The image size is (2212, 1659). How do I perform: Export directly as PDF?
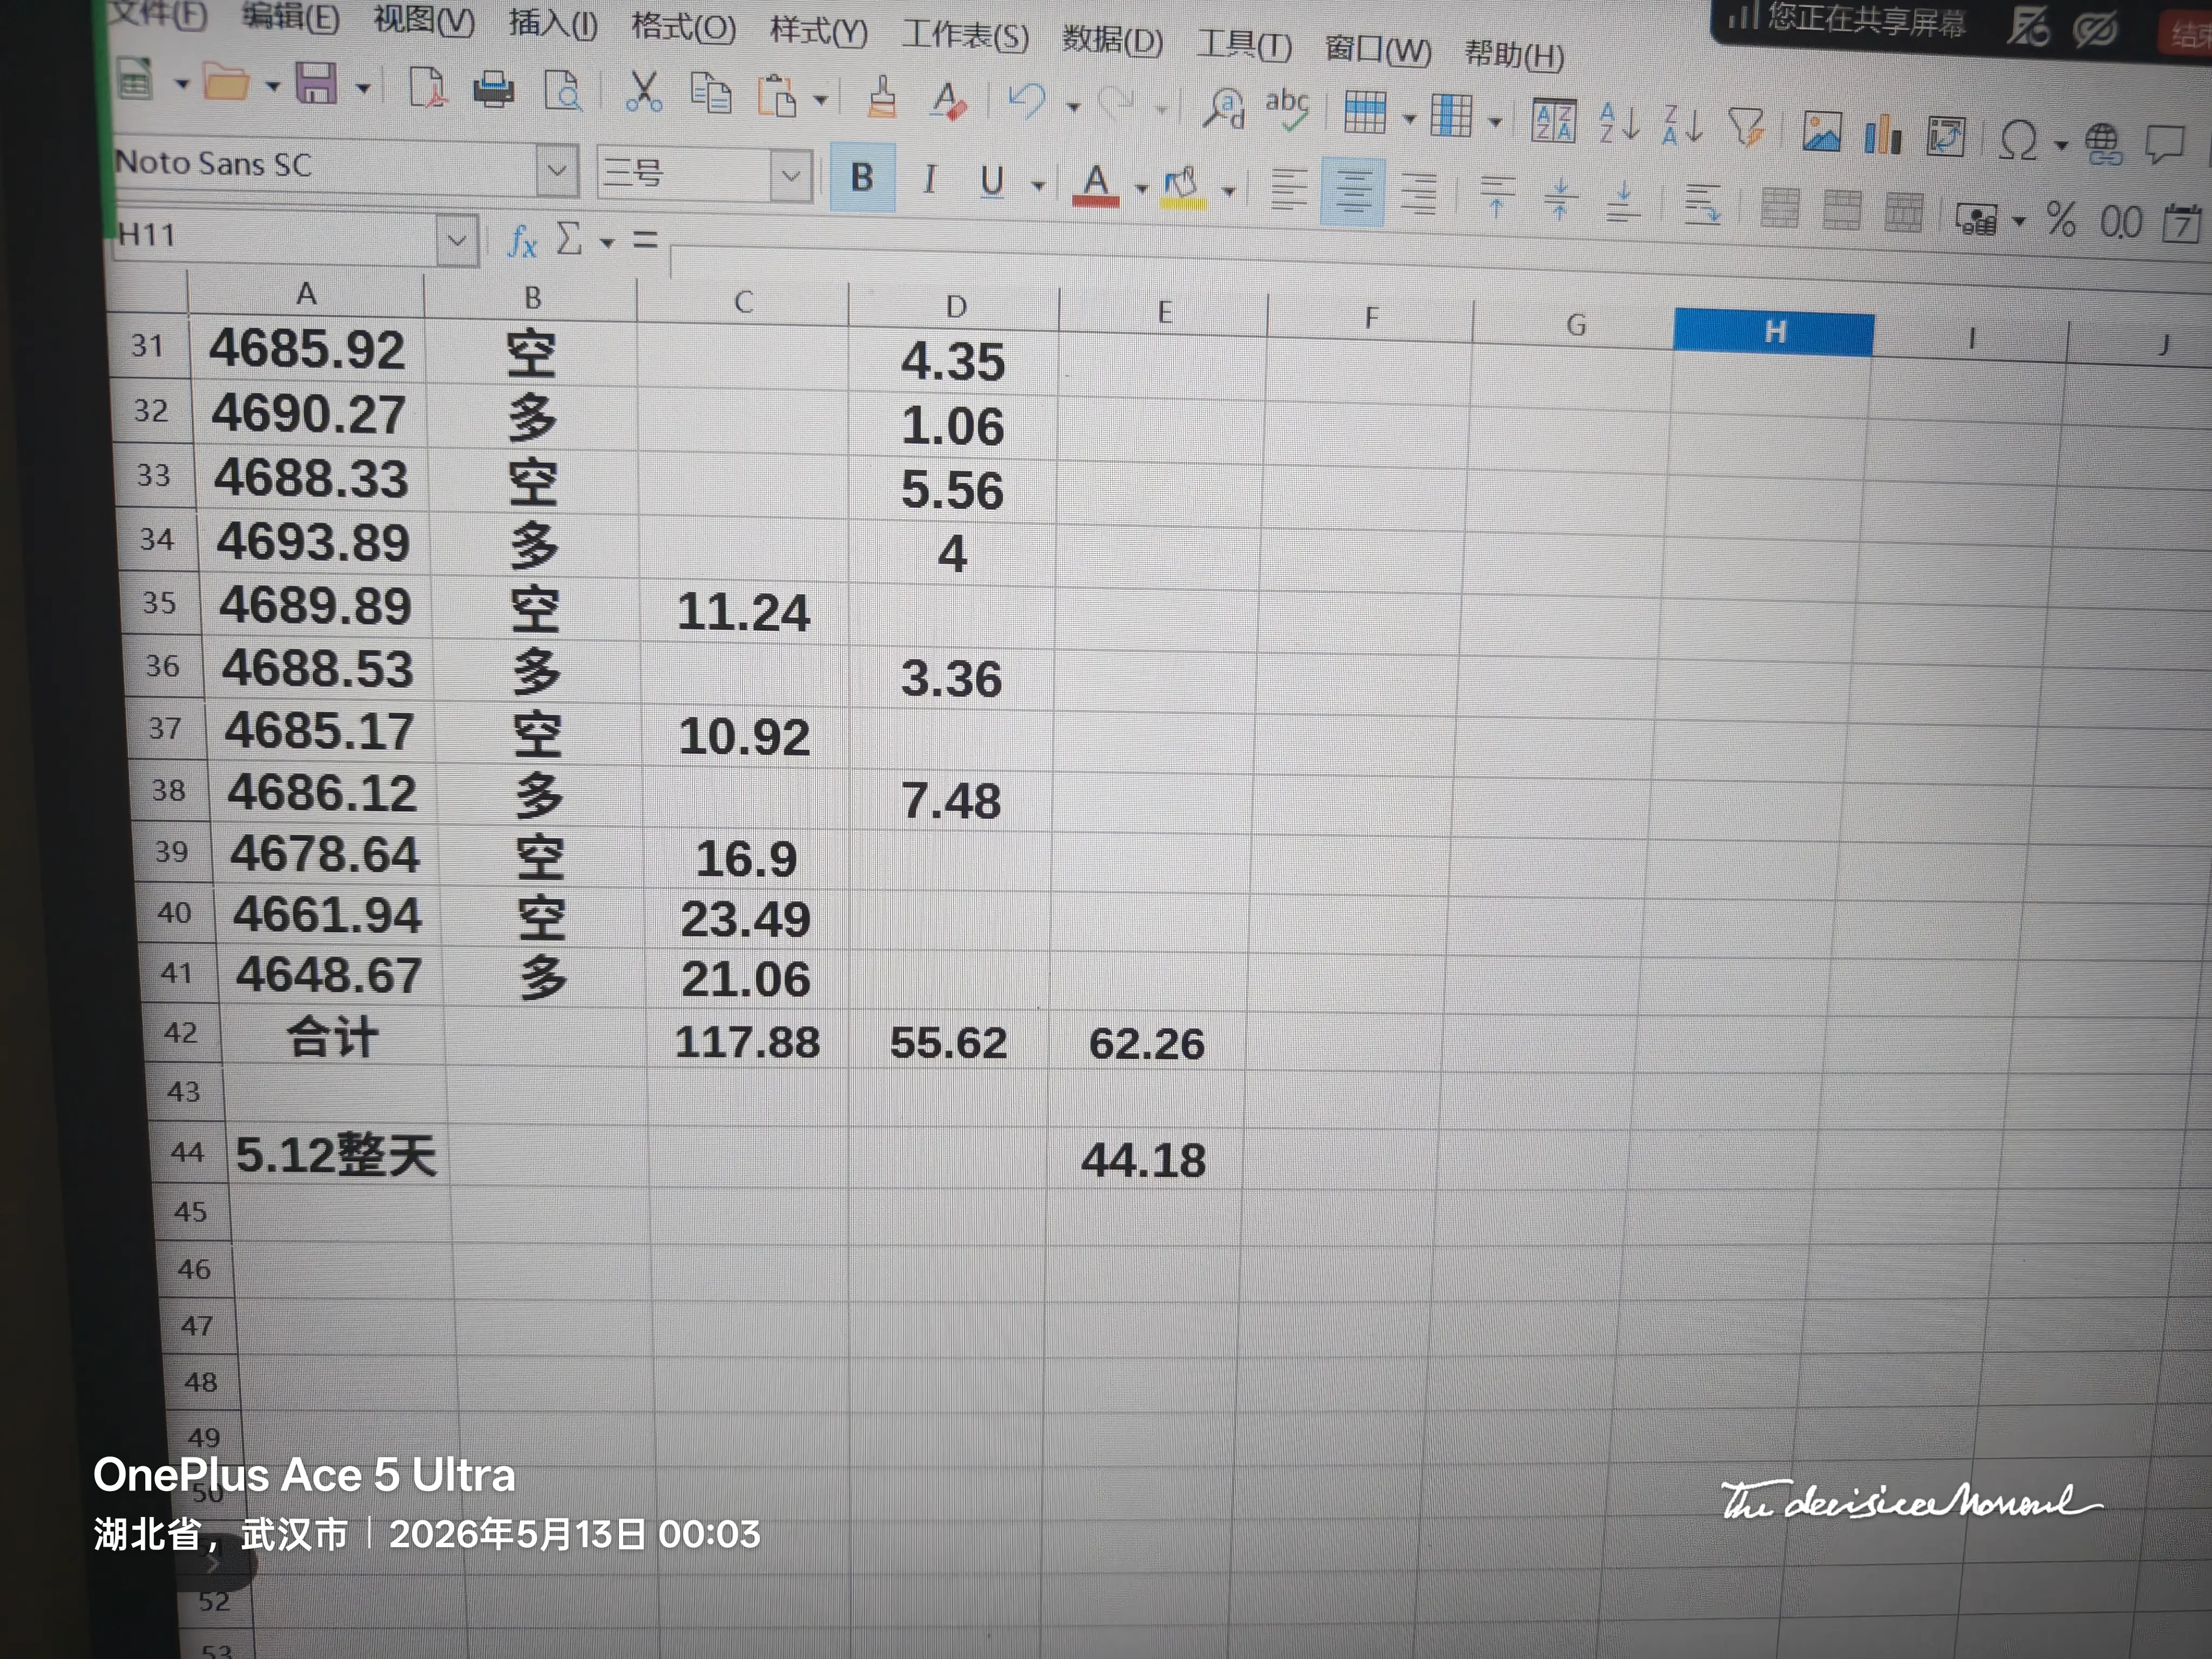pyautogui.click(x=427, y=88)
